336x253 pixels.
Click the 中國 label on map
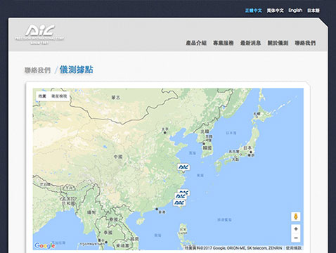click(118, 157)
